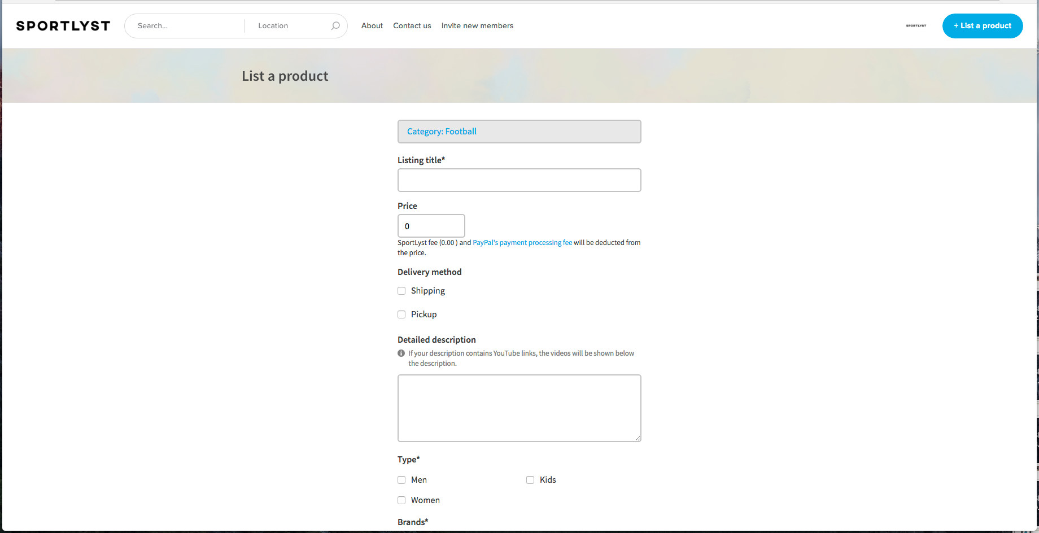
Task: Click the Type* label
Action: point(409,460)
